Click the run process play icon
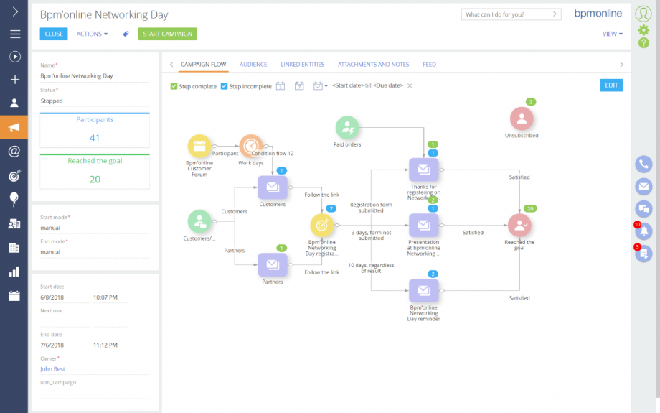This screenshot has width=660, height=413. 15,57
